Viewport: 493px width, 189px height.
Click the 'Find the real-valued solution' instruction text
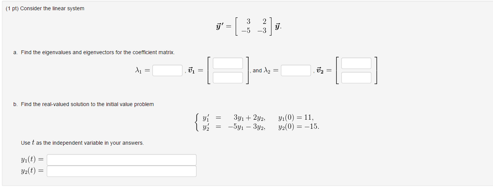point(87,104)
